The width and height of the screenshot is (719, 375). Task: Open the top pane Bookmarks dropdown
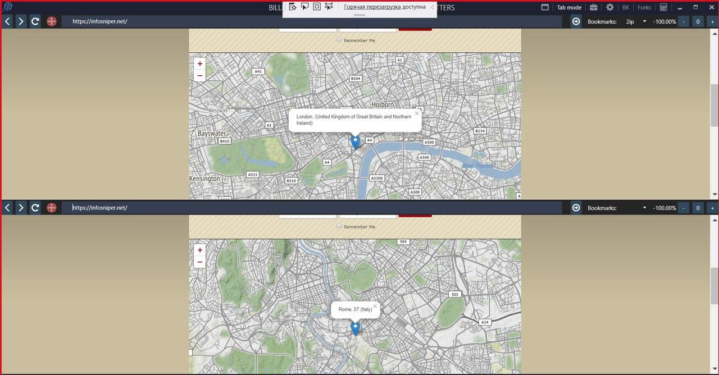coord(644,21)
